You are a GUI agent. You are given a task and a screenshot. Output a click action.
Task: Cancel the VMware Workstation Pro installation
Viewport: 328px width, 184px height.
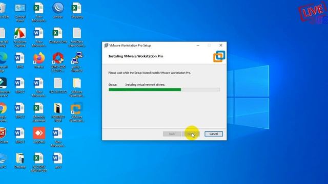[x=214, y=134]
